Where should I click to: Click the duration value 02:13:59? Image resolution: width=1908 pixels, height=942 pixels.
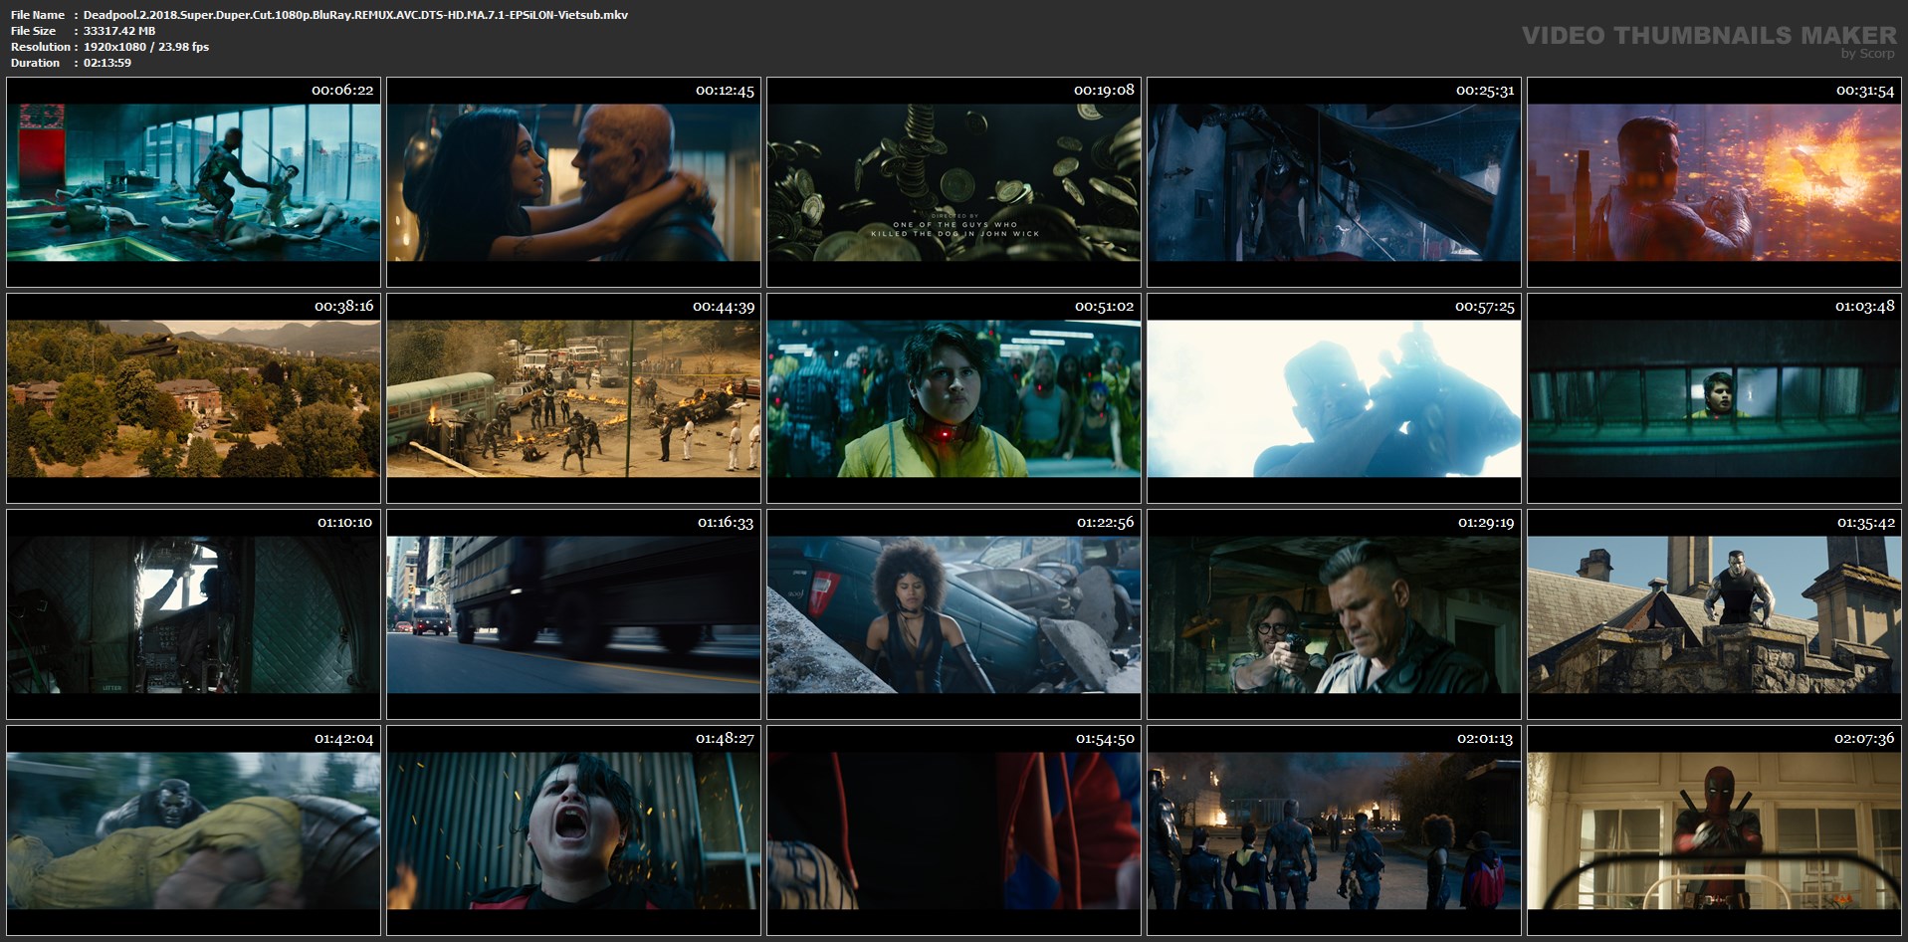107,63
